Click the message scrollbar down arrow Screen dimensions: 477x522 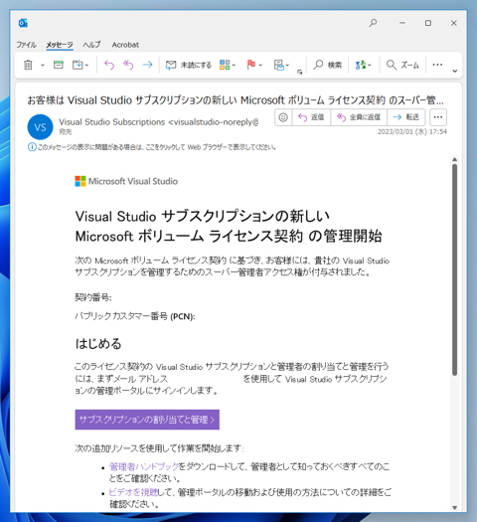[x=455, y=508]
